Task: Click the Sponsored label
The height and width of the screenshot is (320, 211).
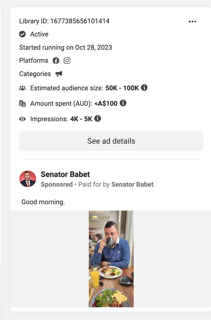Action: pyautogui.click(x=57, y=184)
